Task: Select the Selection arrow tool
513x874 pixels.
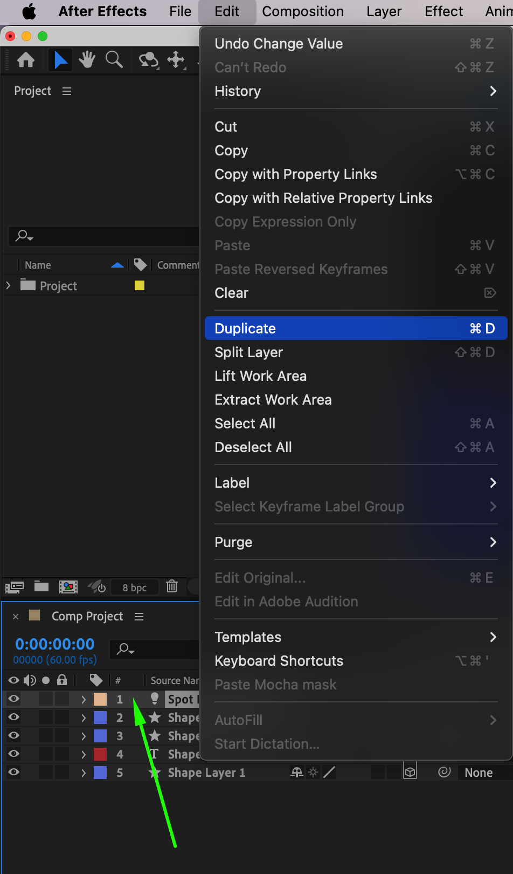Action: 60,60
